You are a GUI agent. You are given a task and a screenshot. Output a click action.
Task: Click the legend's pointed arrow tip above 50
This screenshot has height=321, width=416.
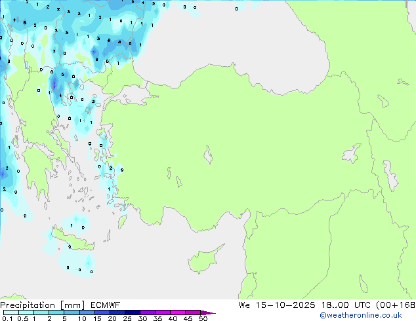pos(208,312)
